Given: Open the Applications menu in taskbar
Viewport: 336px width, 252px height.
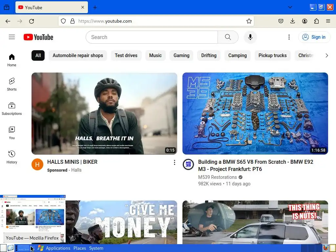Looking at the screenshot, I should 58,248.
